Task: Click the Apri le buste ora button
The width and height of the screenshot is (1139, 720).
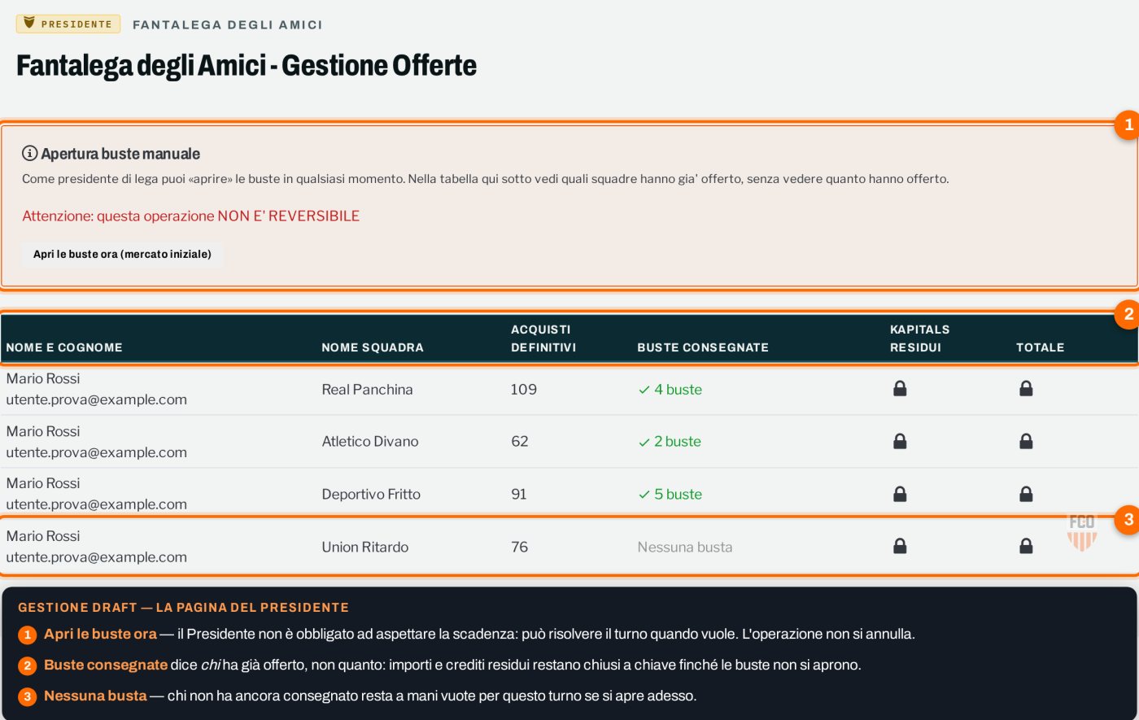Action: (x=122, y=254)
